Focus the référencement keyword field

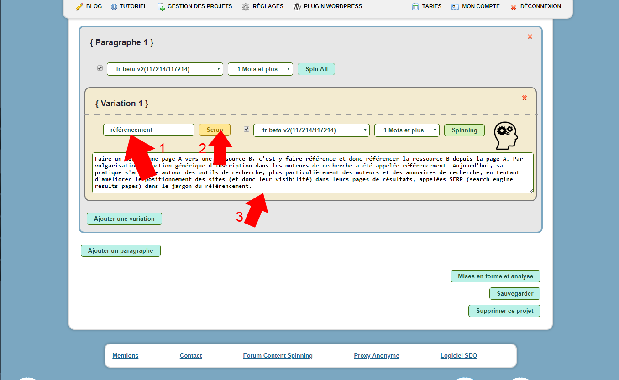click(149, 130)
